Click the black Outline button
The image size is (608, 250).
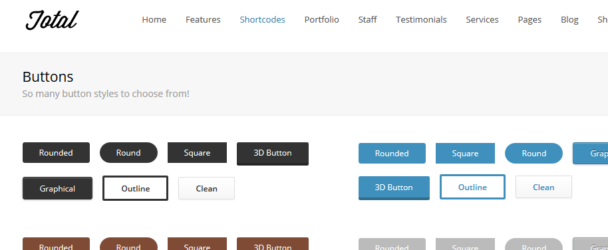135,188
